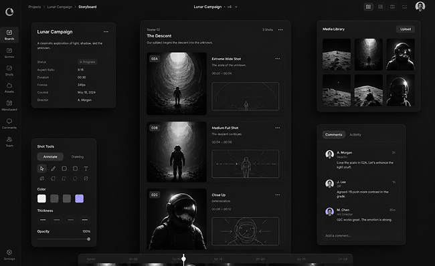
Task: Switch to the Activity tab
Action: click(355, 134)
